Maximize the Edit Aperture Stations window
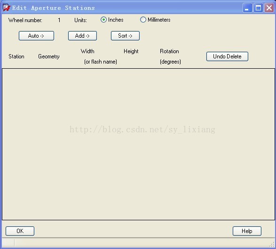The width and height of the screenshot is (276, 249). (258, 8)
